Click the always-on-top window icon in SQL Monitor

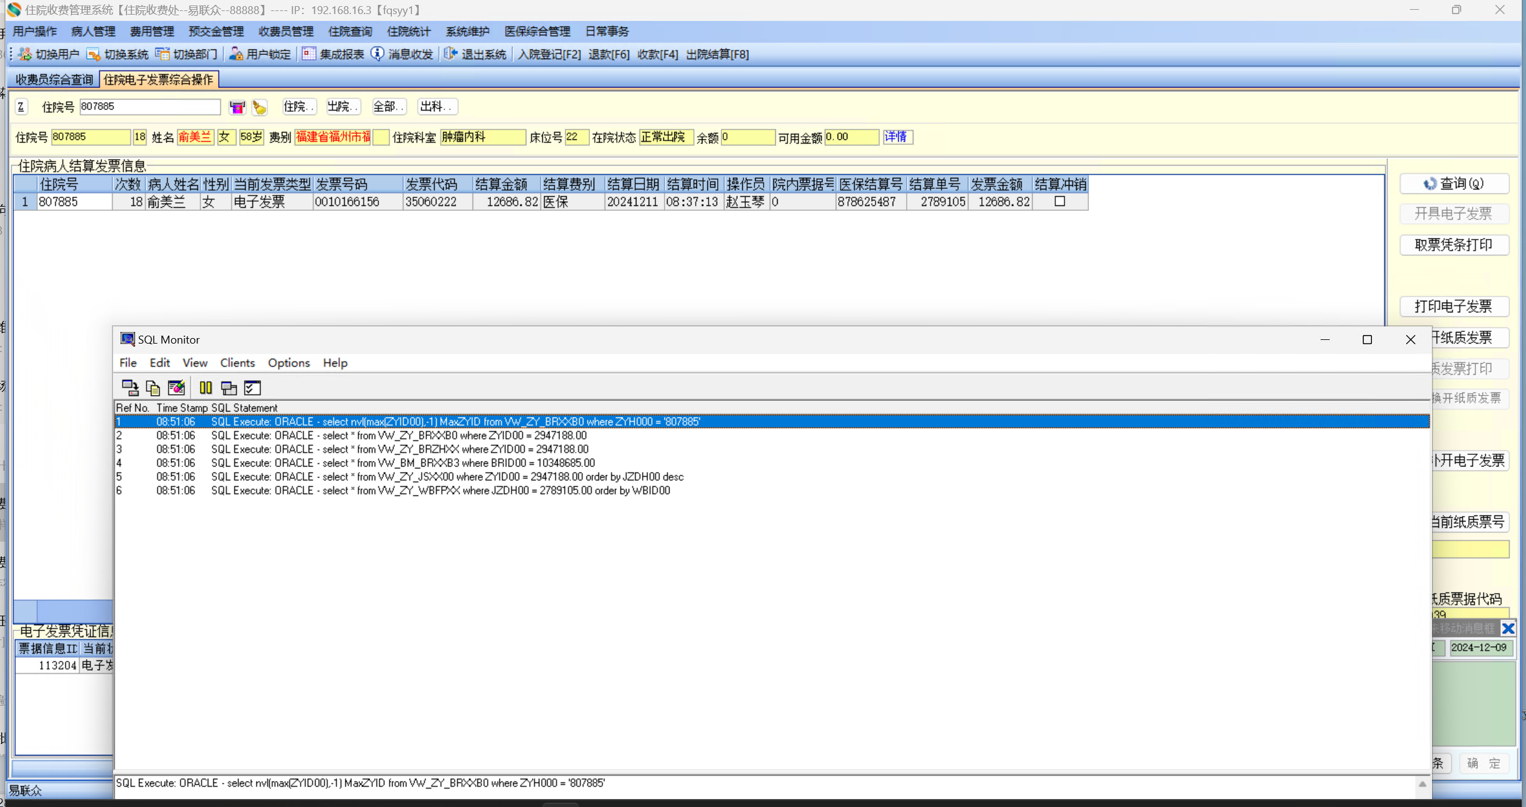tap(229, 388)
